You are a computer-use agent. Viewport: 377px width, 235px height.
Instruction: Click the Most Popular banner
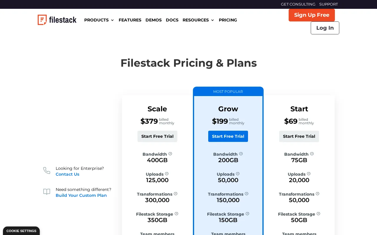(x=228, y=92)
